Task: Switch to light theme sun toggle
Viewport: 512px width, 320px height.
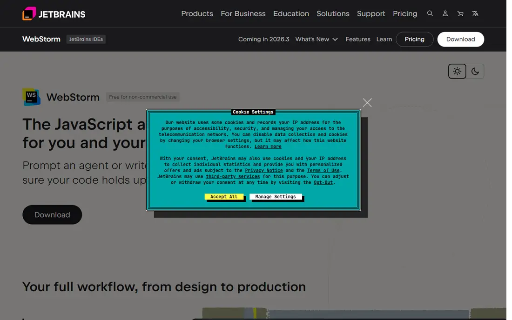Action: point(457,71)
